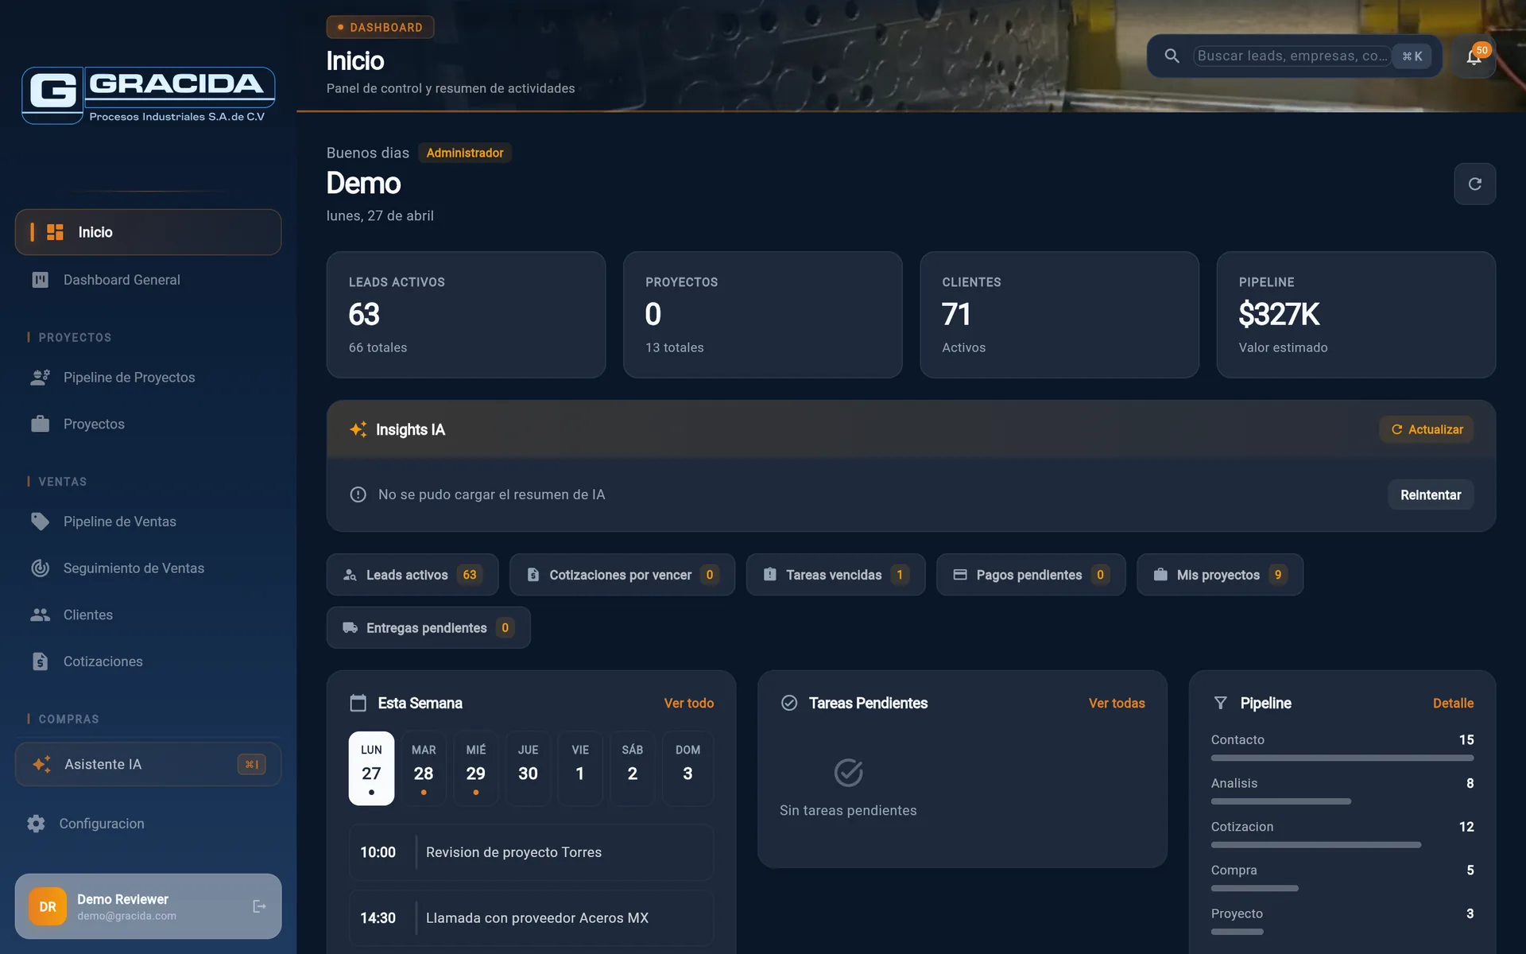Click Ver todas in Tareas Pendientes

click(x=1117, y=703)
